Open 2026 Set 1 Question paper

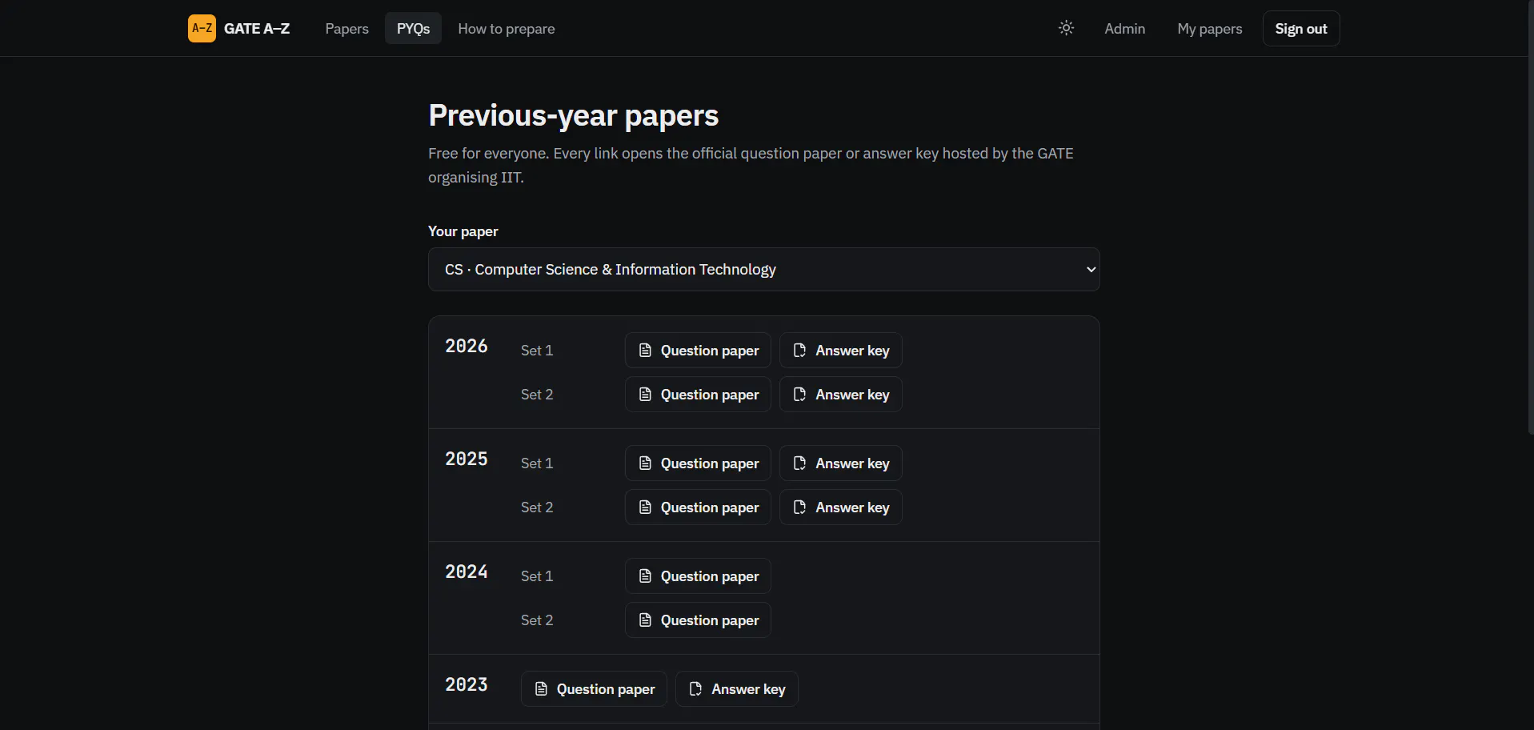tap(697, 351)
